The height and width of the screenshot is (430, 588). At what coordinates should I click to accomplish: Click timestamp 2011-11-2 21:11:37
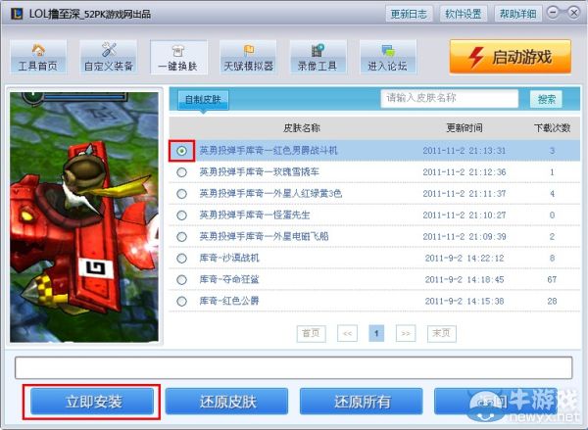(x=465, y=194)
